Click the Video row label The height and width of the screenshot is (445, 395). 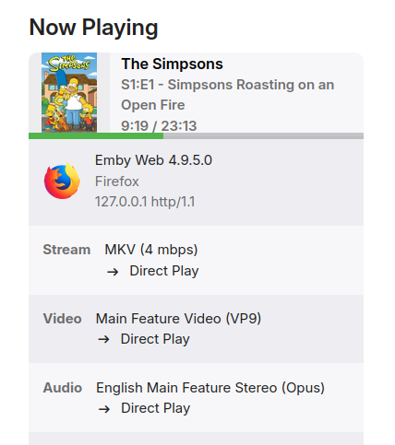click(63, 319)
